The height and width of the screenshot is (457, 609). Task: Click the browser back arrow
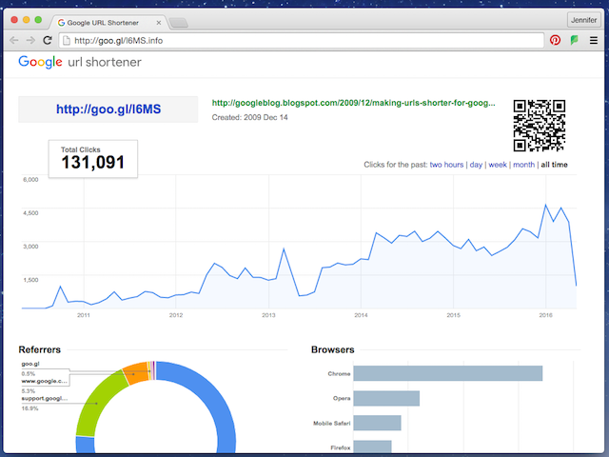(13, 40)
